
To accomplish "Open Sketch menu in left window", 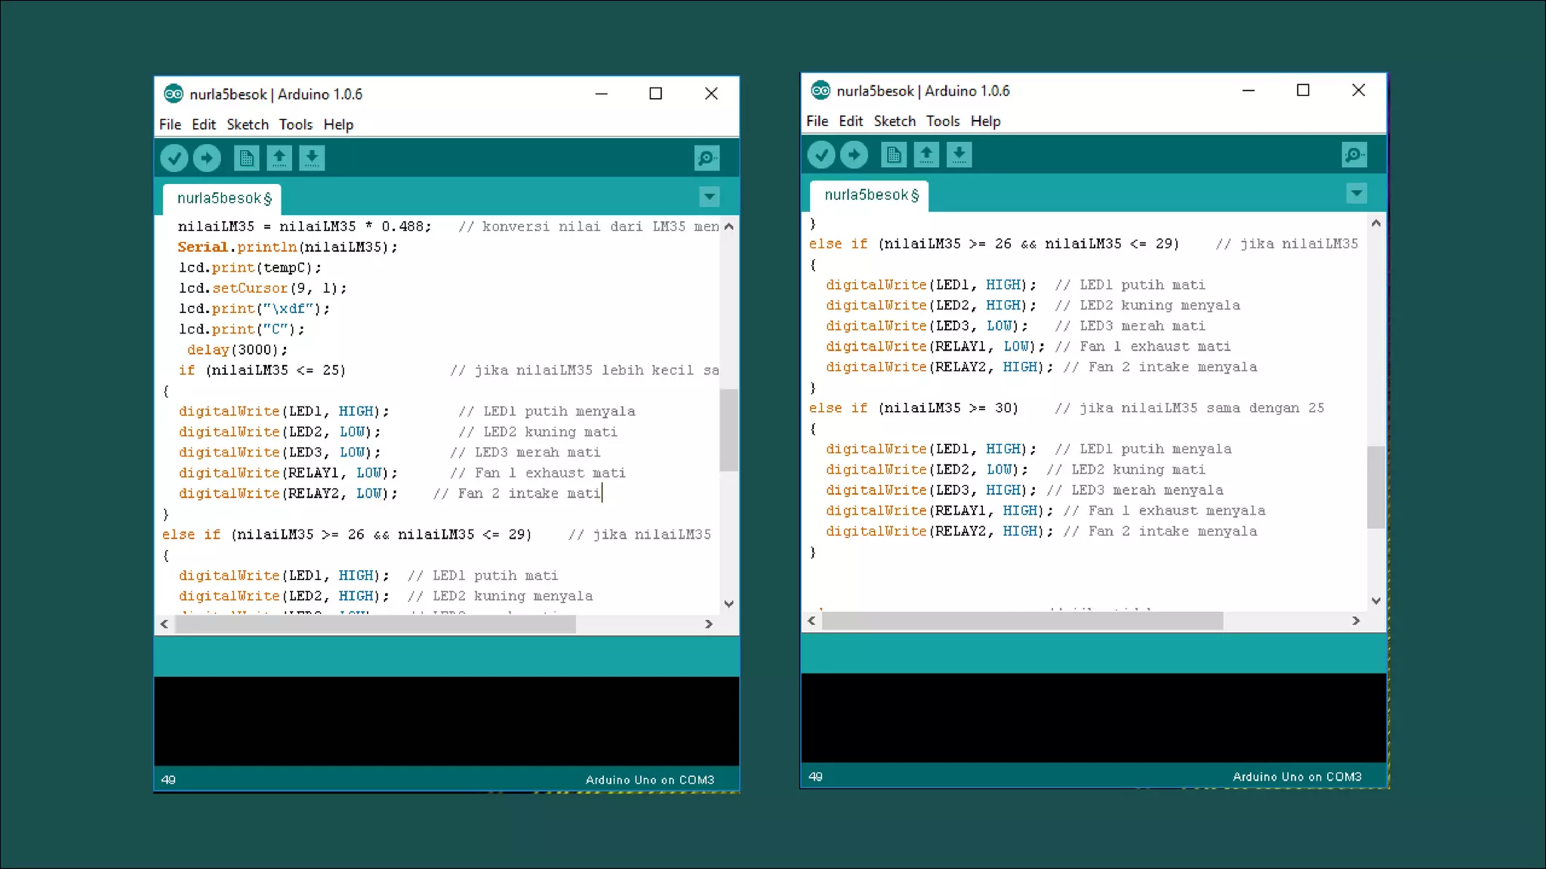I will 248,124.
